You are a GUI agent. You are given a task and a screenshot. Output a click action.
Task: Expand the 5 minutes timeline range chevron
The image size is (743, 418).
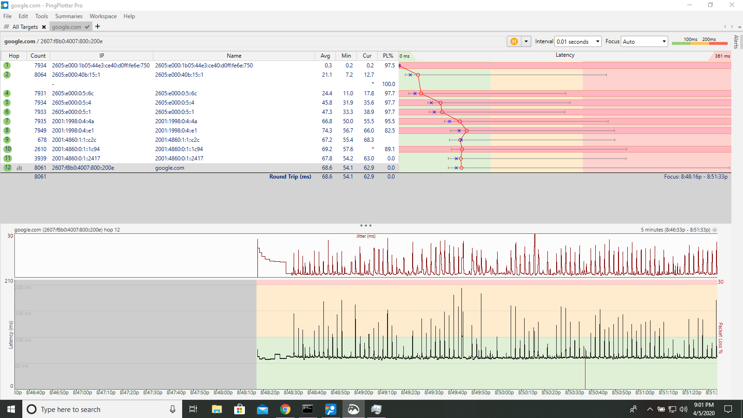(x=715, y=230)
